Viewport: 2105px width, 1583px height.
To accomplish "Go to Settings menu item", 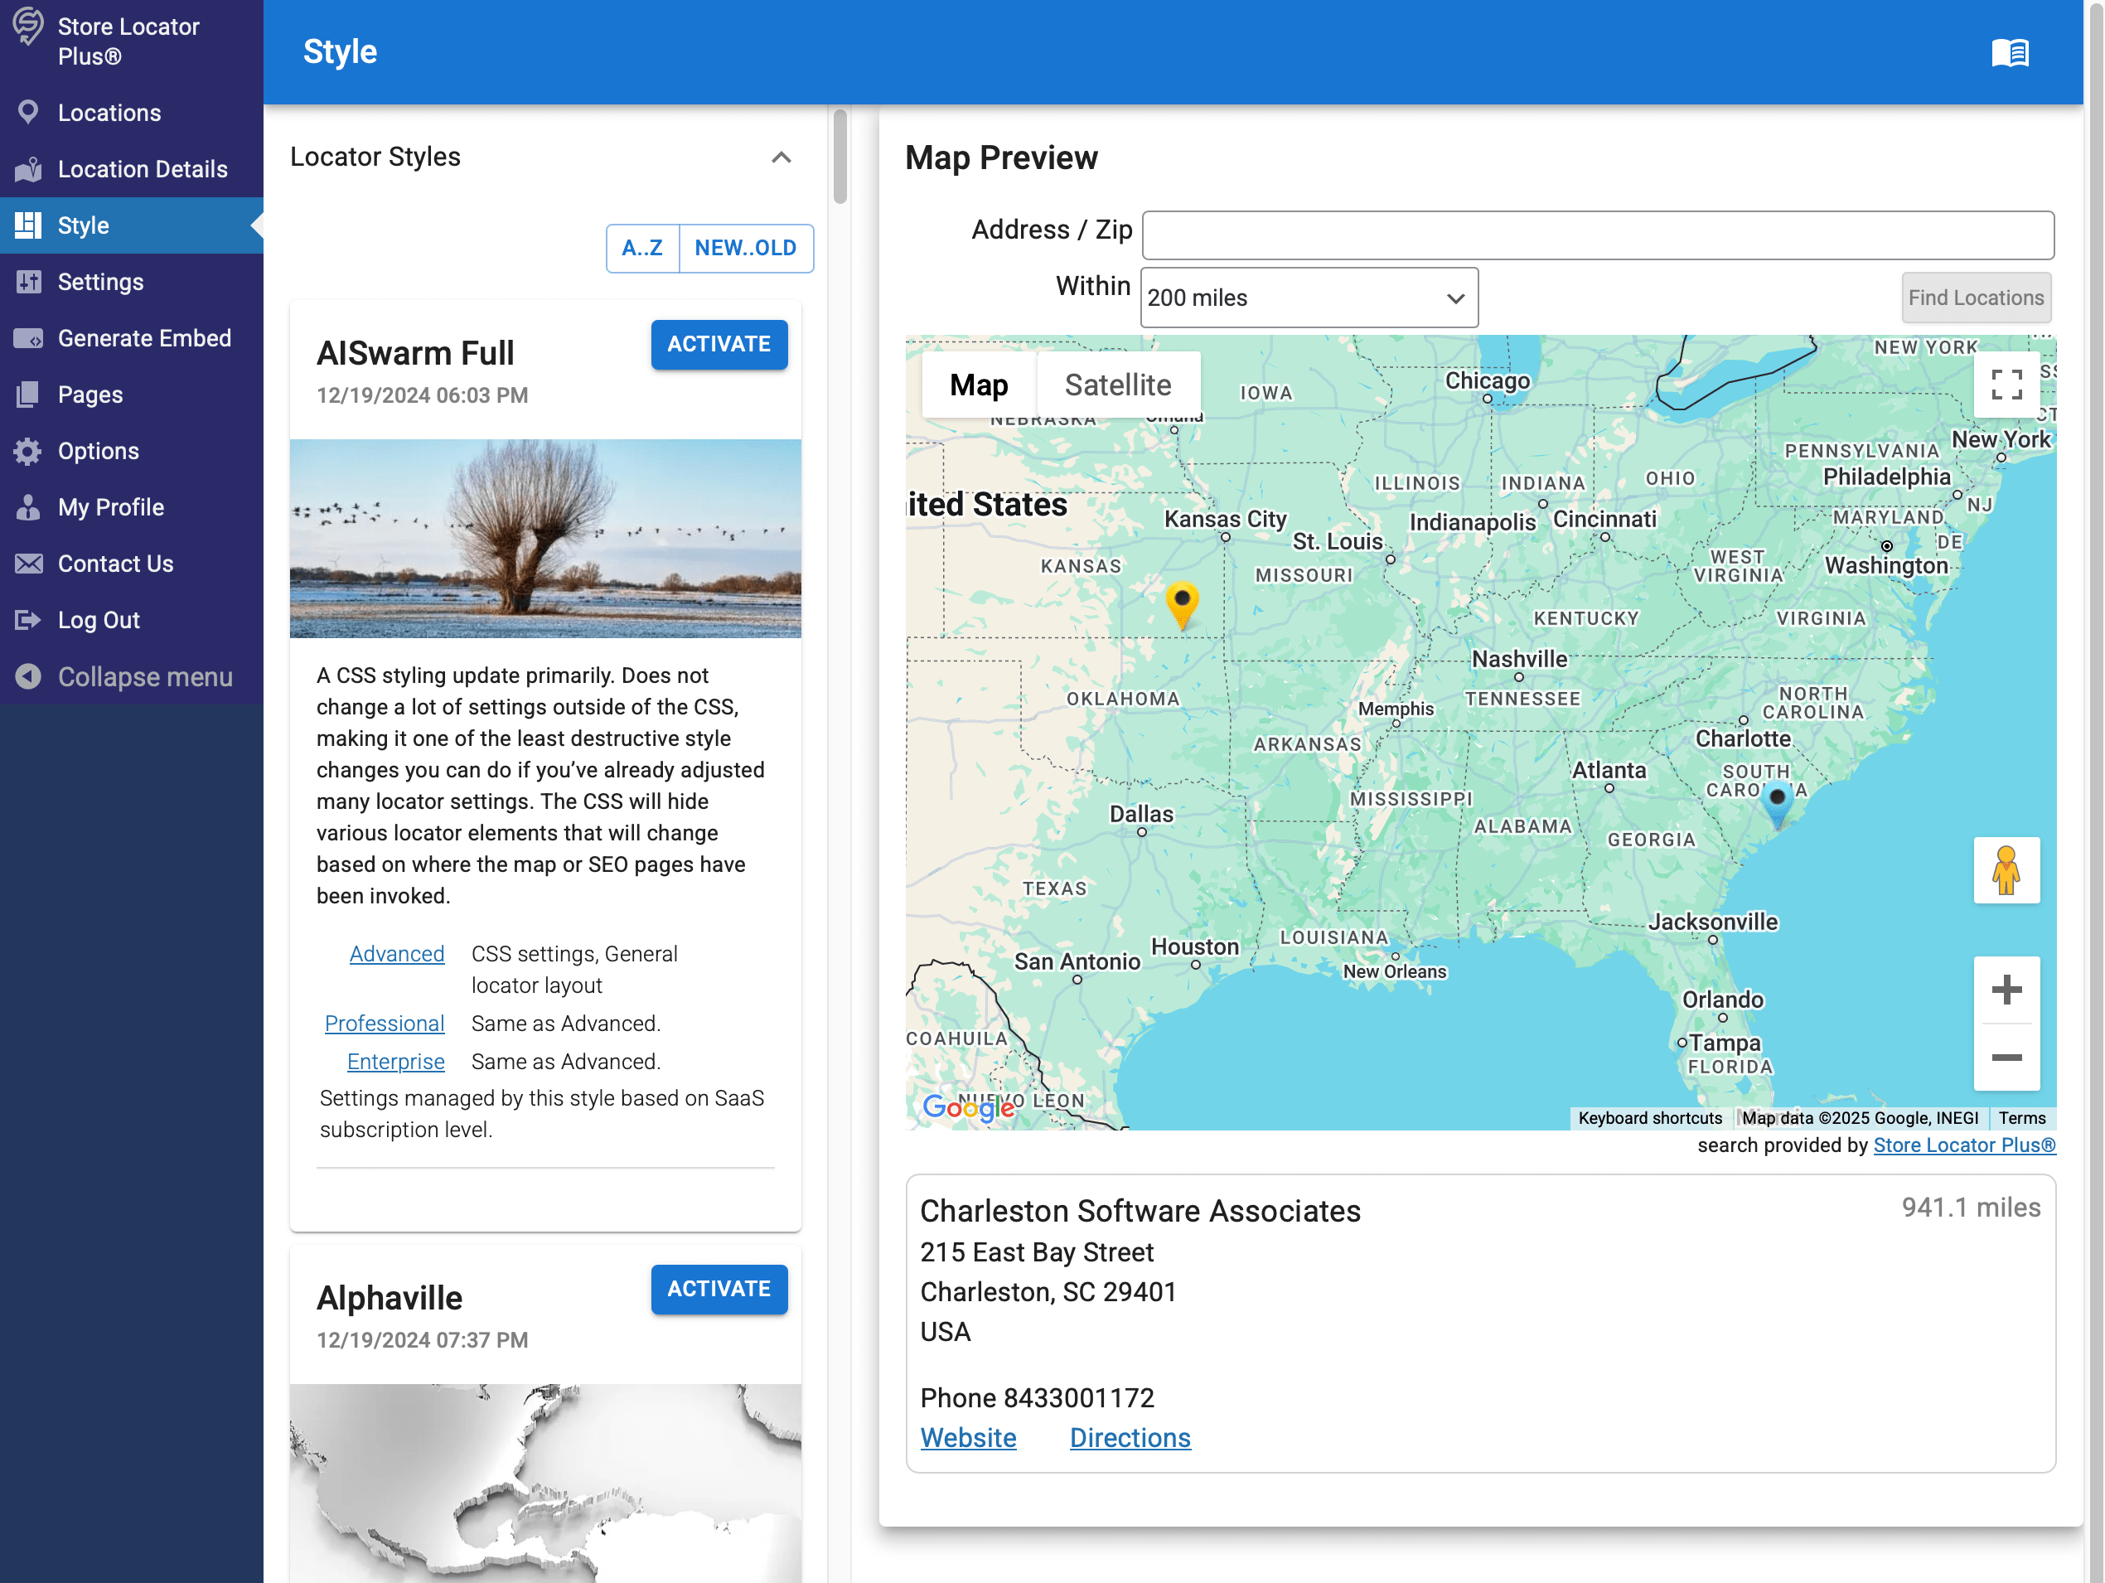I will tap(100, 282).
